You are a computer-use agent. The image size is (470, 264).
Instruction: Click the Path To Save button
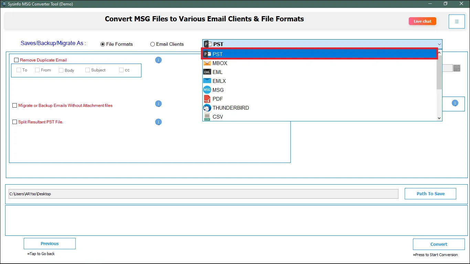coord(430,194)
